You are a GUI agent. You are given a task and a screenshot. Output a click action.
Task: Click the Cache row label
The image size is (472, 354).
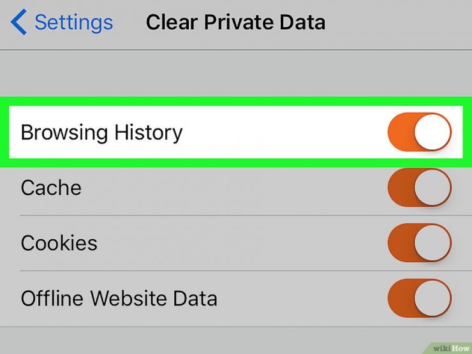(51, 188)
